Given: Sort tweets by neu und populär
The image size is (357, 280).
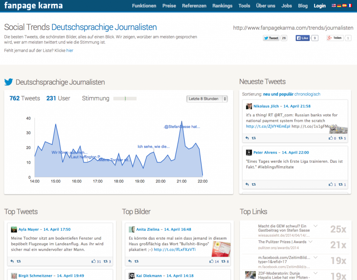Looking at the screenshot, I should [x=278, y=94].
